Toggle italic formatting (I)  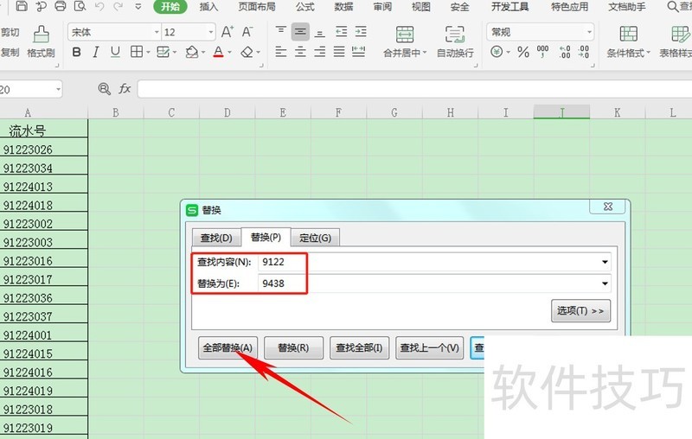[96, 52]
